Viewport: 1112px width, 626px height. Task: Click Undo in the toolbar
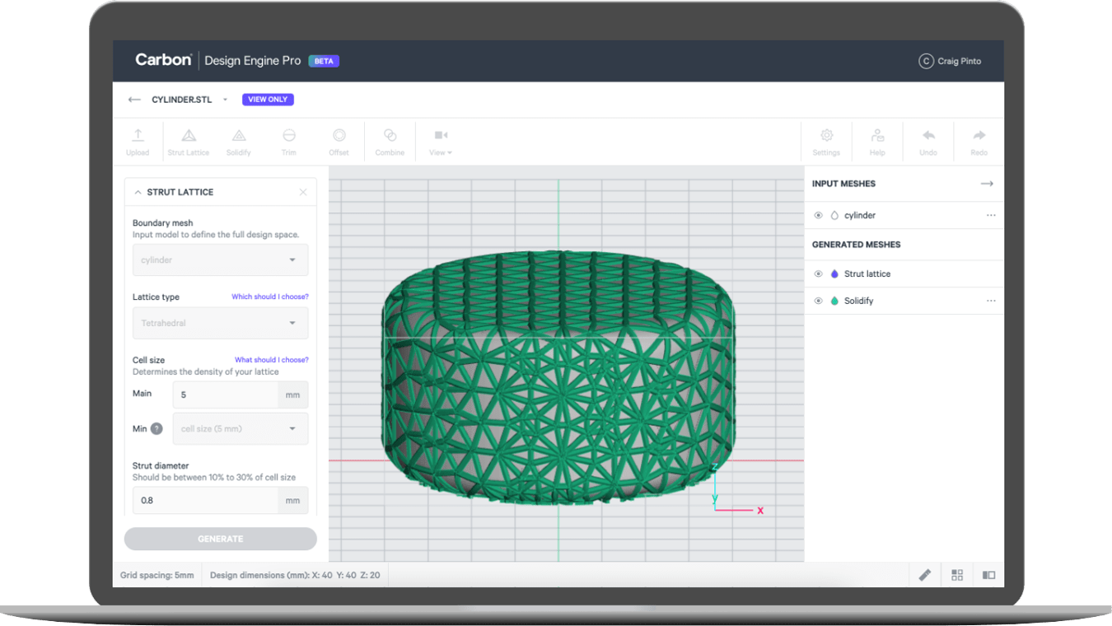click(x=927, y=141)
